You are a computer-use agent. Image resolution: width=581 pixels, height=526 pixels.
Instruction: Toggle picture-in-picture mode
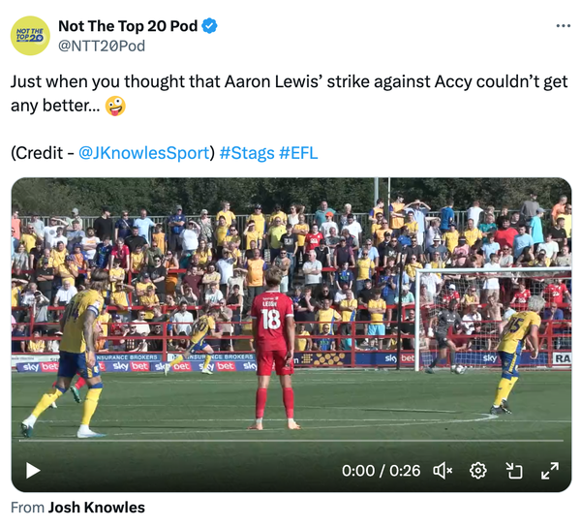pyautogui.click(x=514, y=471)
